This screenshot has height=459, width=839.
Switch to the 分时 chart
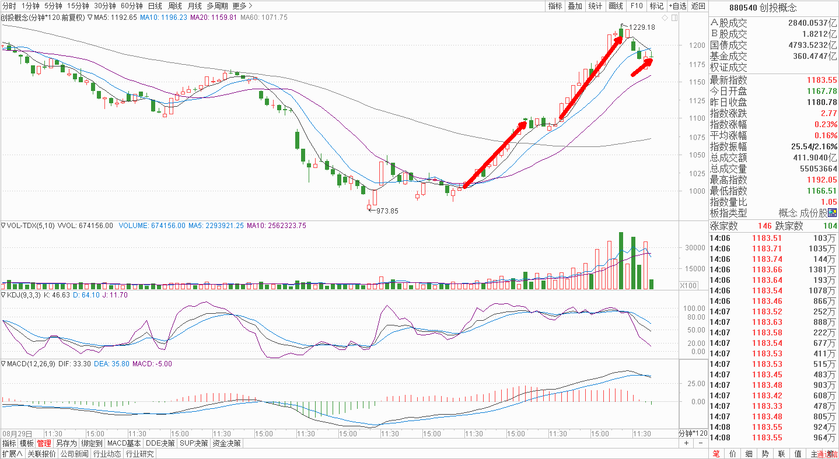(x=9, y=6)
